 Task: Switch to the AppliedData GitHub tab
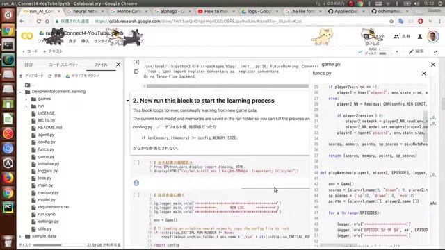pyautogui.click(x=346, y=11)
